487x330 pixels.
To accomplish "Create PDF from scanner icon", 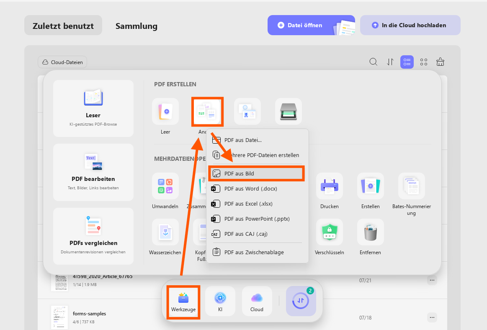I will coord(288,111).
